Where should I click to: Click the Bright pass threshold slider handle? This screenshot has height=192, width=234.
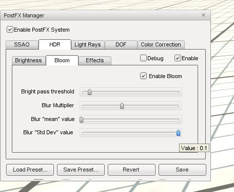[x=89, y=92]
